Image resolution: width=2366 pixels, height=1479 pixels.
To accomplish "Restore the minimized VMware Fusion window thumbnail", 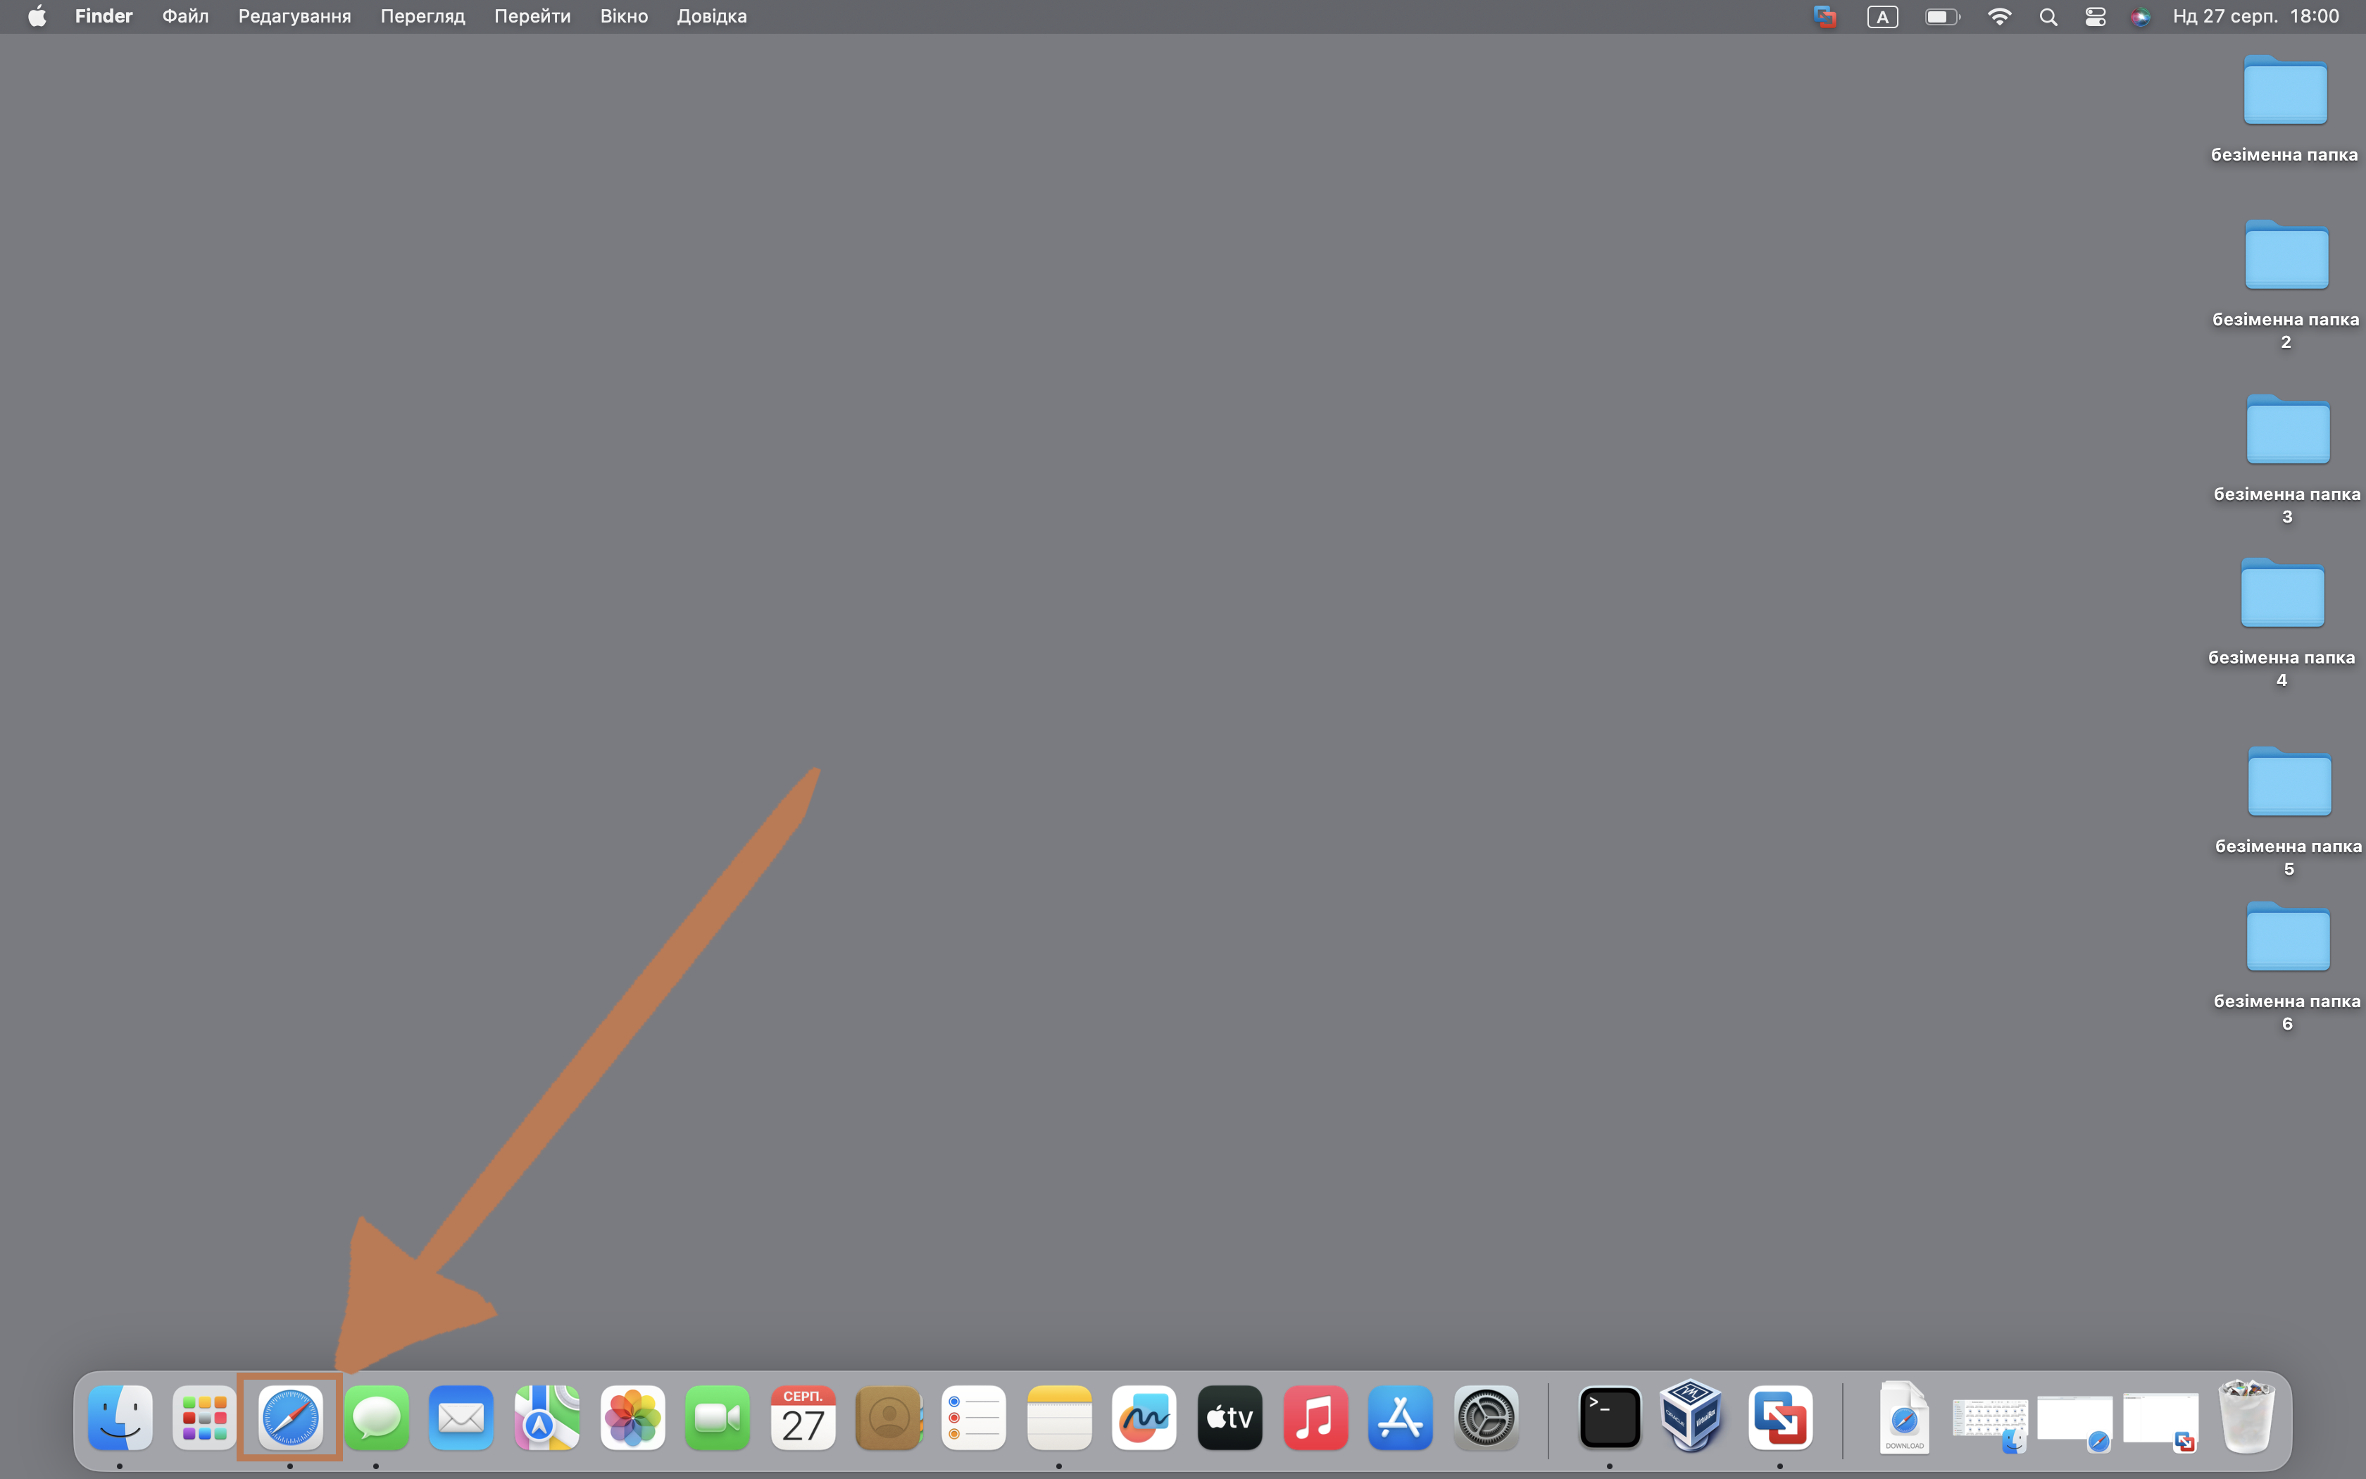I will [x=2160, y=1422].
